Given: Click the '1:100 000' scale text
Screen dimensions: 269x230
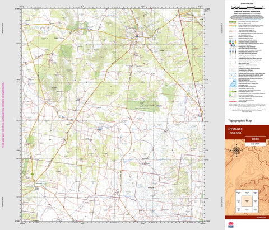Looking at the screenshot, I should tap(234, 133).
